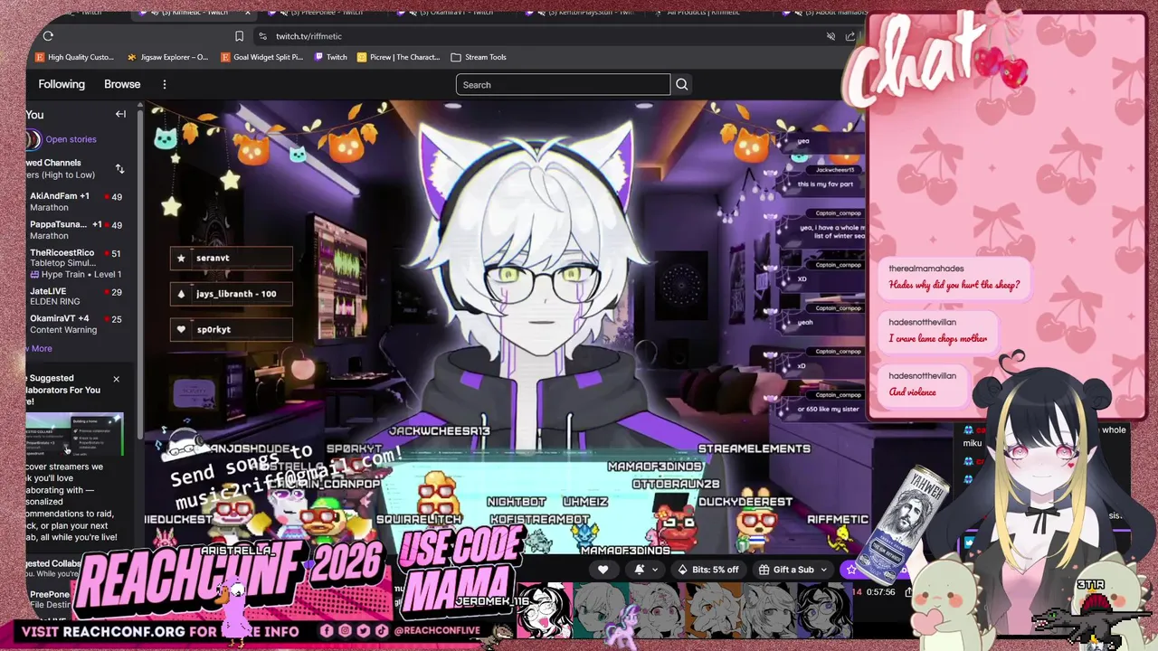Dismiss the Suggested Collaborators card

point(116,379)
